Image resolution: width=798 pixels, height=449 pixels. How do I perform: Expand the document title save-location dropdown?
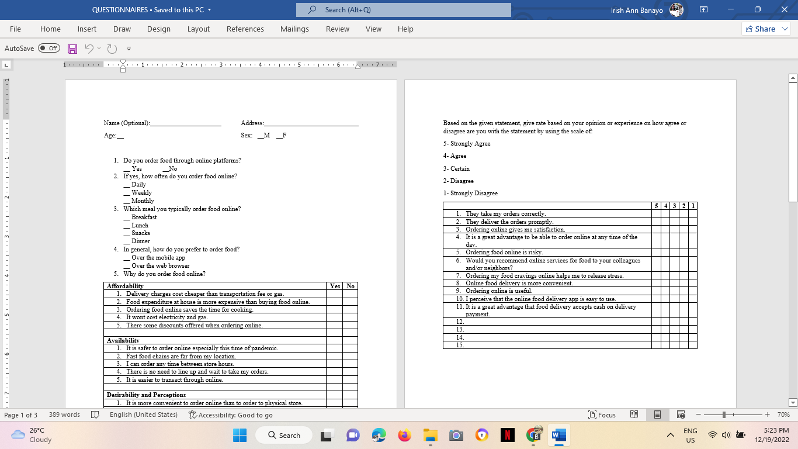(209, 10)
